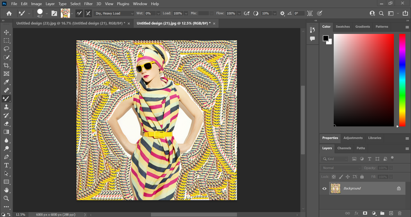Hide the Background layer visibility eye
The image size is (411, 217).
click(324, 189)
